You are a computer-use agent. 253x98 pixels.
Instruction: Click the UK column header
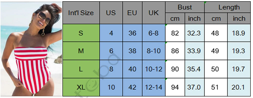[x=154, y=13]
